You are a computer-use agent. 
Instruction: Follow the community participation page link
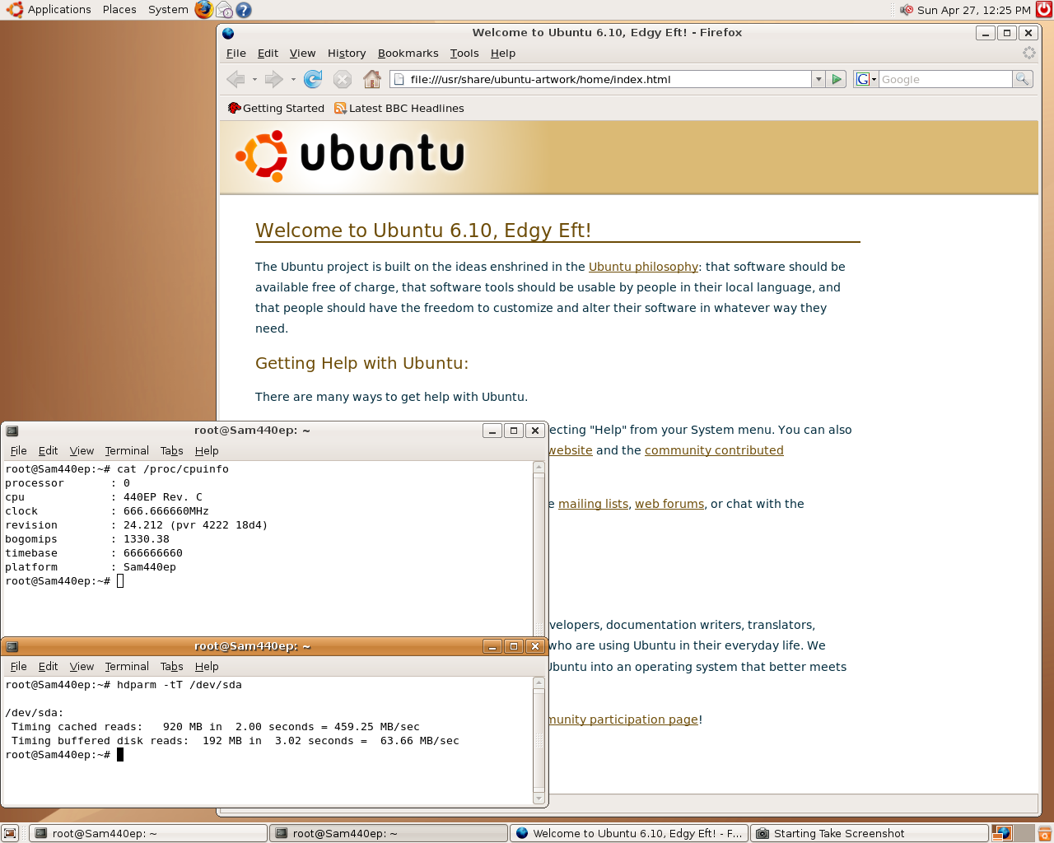[623, 720]
